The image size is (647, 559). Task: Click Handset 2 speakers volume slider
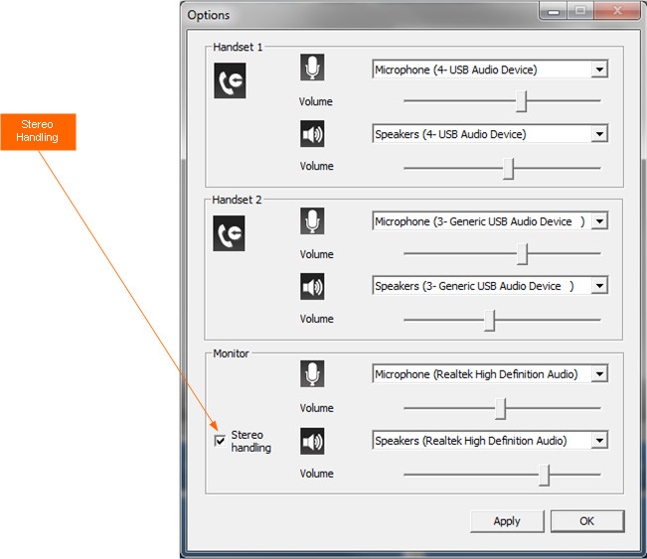(490, 321)
